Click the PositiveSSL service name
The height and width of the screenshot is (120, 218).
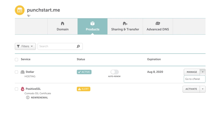(x=33, y=89)
